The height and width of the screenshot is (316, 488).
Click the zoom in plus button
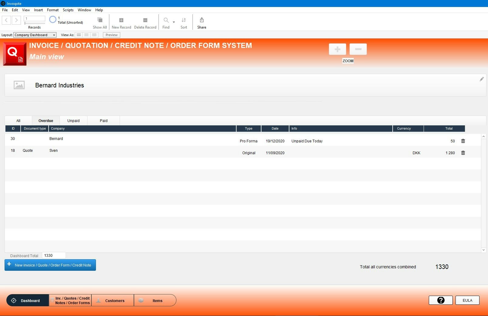click(x=337, y=49)
